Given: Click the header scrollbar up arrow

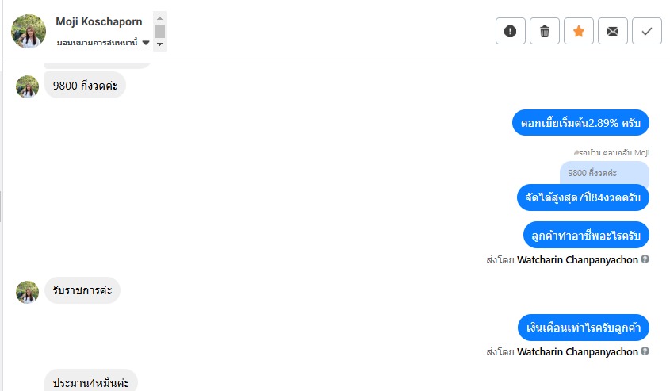Looking at the screenshot, I should [159, 17].
